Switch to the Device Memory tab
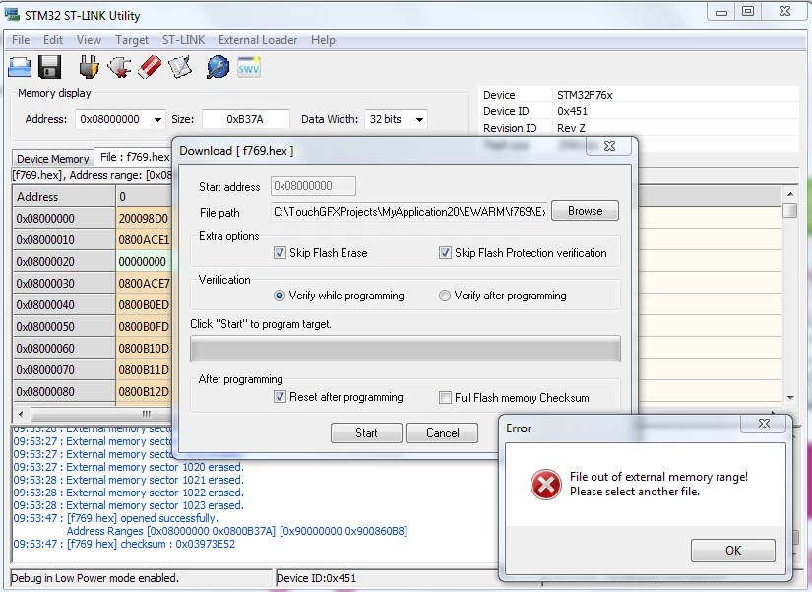 tap(53, 159)
